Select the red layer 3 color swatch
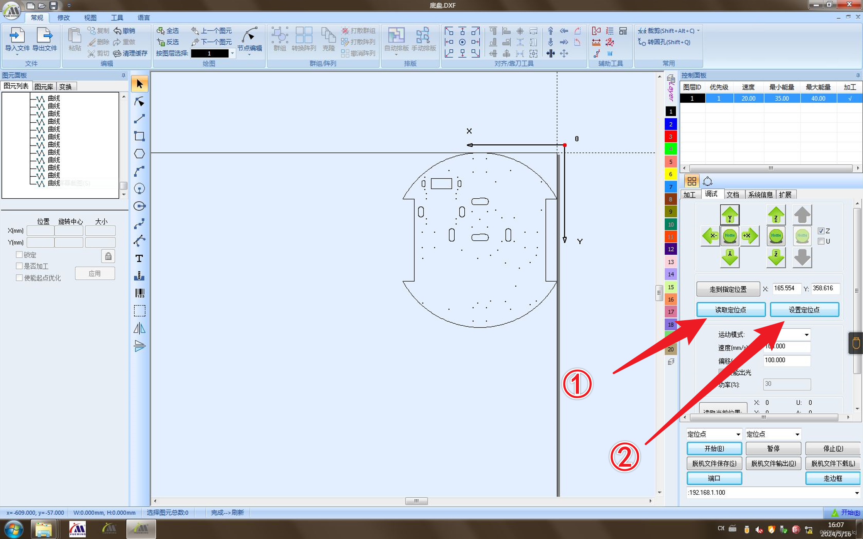 (x=671, y=137)
